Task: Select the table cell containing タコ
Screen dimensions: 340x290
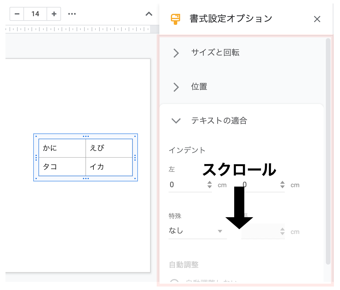Action: (62, 167)
